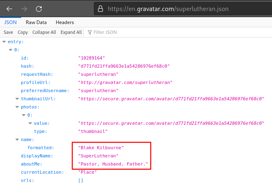Focus the gravatar.com URL address field
The height and width of the screenshot is (190, 272).
pyautogui.click(x=183, y=9)
